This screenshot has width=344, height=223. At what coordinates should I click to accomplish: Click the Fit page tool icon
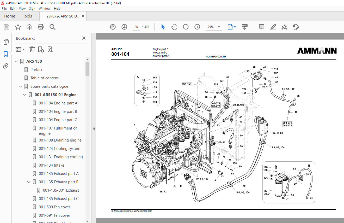[x=230, y=27]
